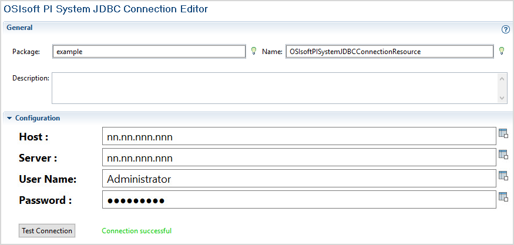
Task: Click the help question mark icon
Action: click(505, 29)
